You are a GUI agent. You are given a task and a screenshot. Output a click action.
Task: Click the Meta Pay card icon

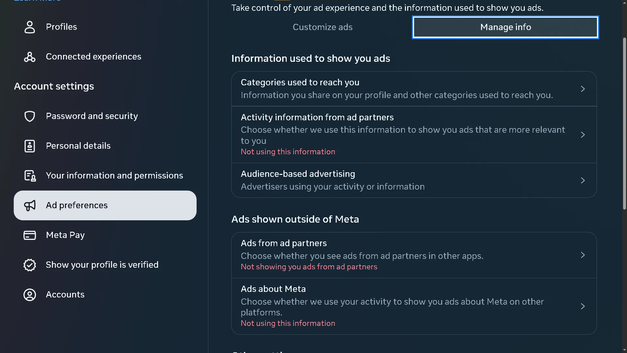[x=30, y=235]
